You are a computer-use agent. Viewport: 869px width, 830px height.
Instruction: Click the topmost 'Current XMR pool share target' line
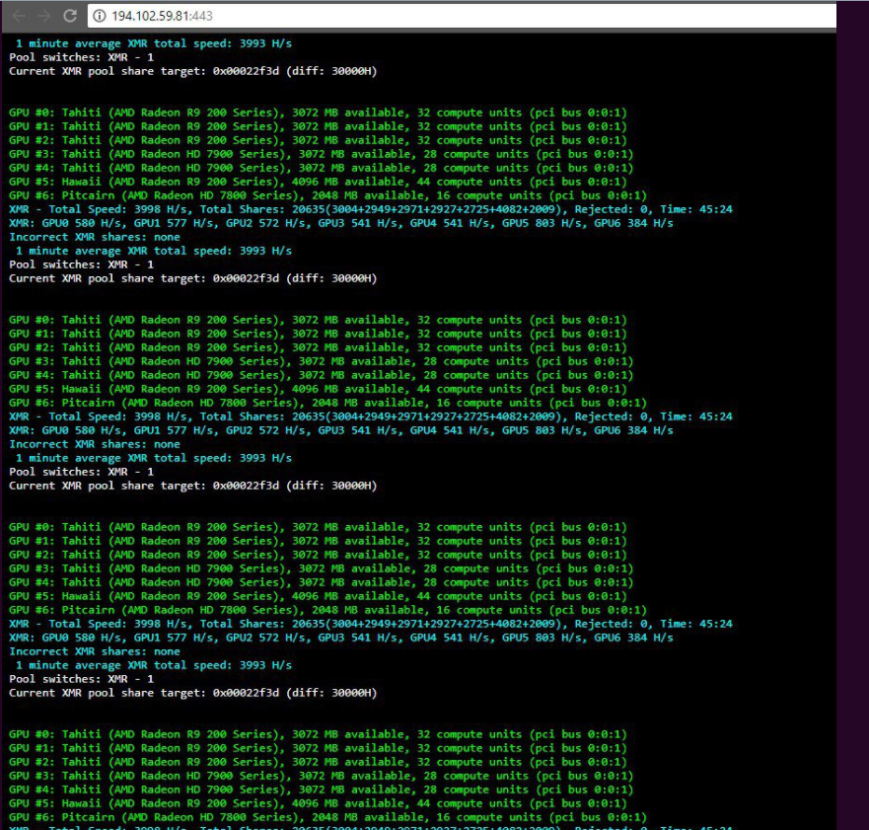(x=193, y=71)
